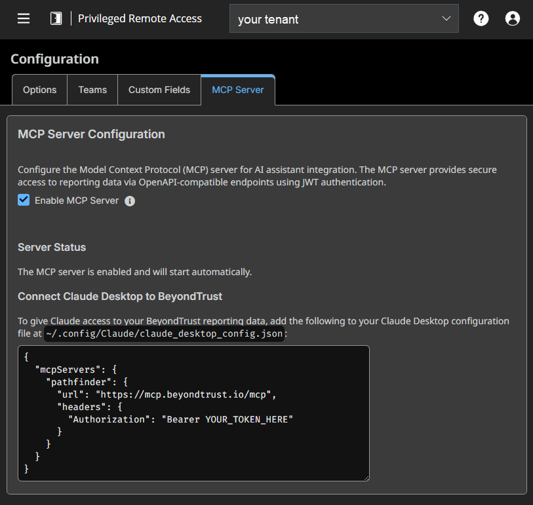Open the Custom Fields tab
Image resolution: width=533 pixels, height=505 pixels.
pyautogui.click(x=159, y=90)
